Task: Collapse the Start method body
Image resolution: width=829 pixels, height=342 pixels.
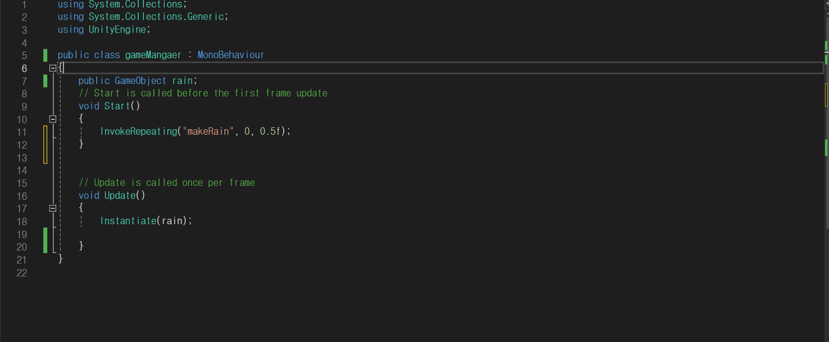Action: point(53,119)
